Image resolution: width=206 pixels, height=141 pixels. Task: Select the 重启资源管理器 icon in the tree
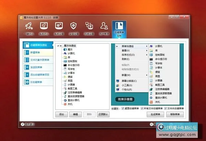pyautogui.click(x=65, y=97)
